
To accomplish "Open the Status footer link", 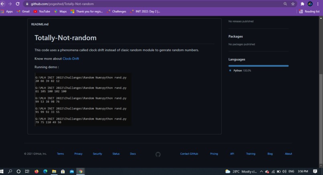I will 116,154.
